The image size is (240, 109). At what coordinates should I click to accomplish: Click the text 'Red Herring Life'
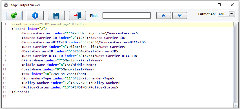point(88,33)
